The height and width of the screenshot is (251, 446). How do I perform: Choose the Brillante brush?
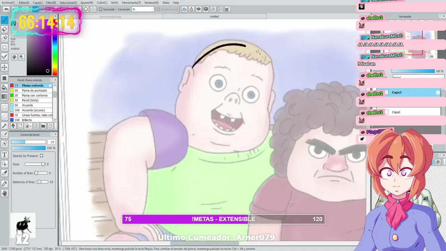pyautogui.click(x=31, y=120)
